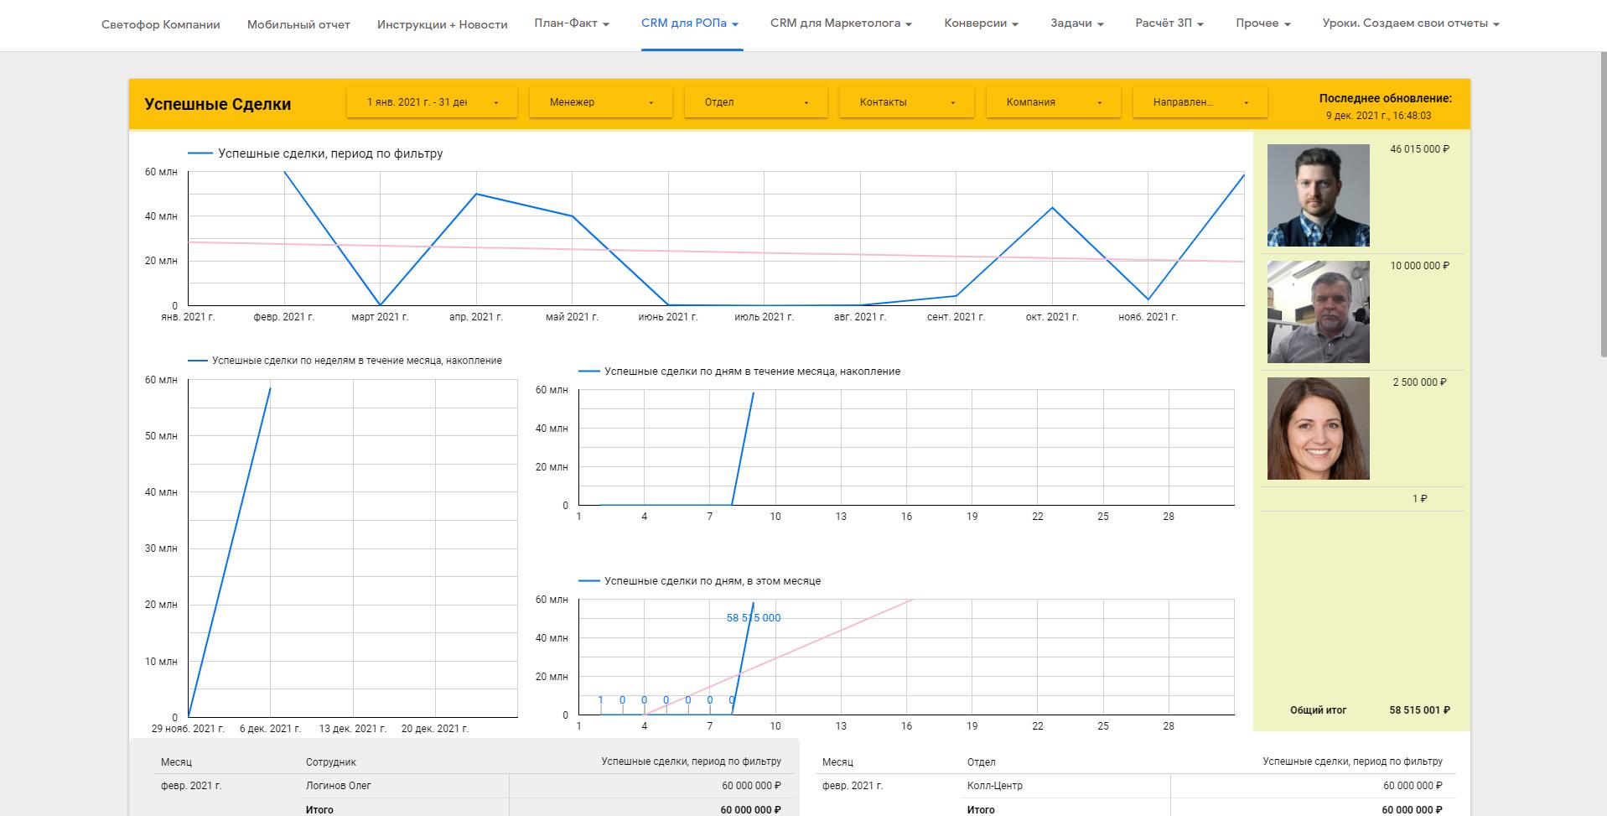
Task: Click the 58 515 000 data label
Action: [753, 618]
